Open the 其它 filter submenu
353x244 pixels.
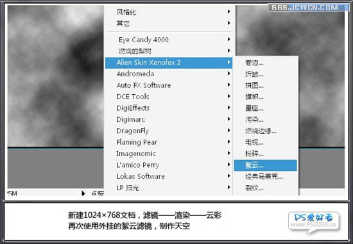(169, 23)
